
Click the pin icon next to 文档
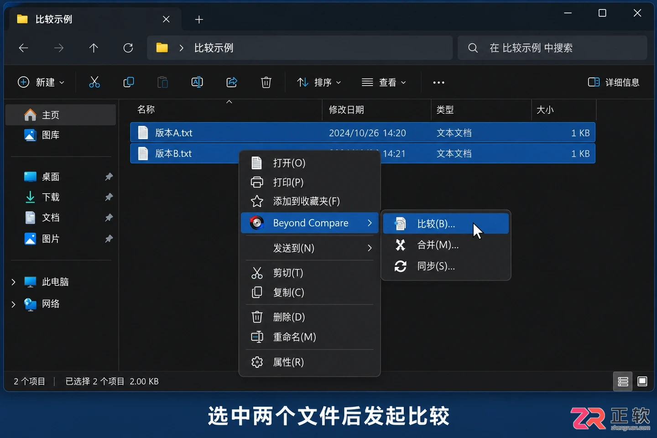(109, 218)
